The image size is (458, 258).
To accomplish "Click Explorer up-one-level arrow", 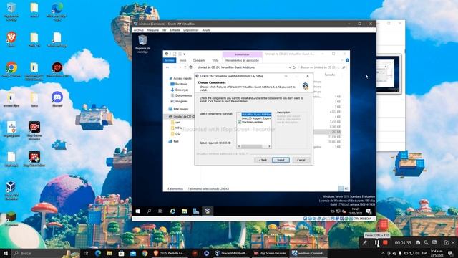I will click(185, 67).
